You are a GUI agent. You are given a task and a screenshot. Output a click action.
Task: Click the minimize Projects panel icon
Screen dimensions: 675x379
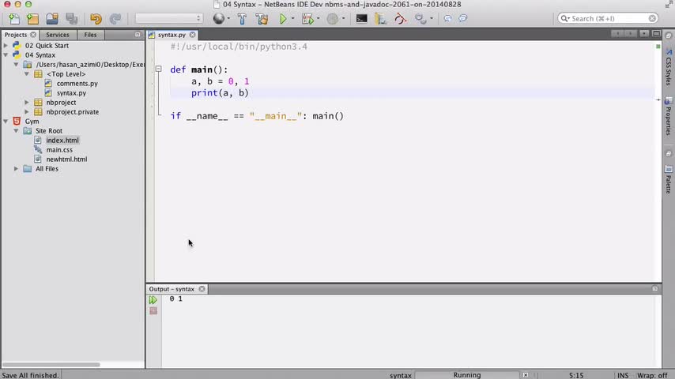(x=138, y=35)
